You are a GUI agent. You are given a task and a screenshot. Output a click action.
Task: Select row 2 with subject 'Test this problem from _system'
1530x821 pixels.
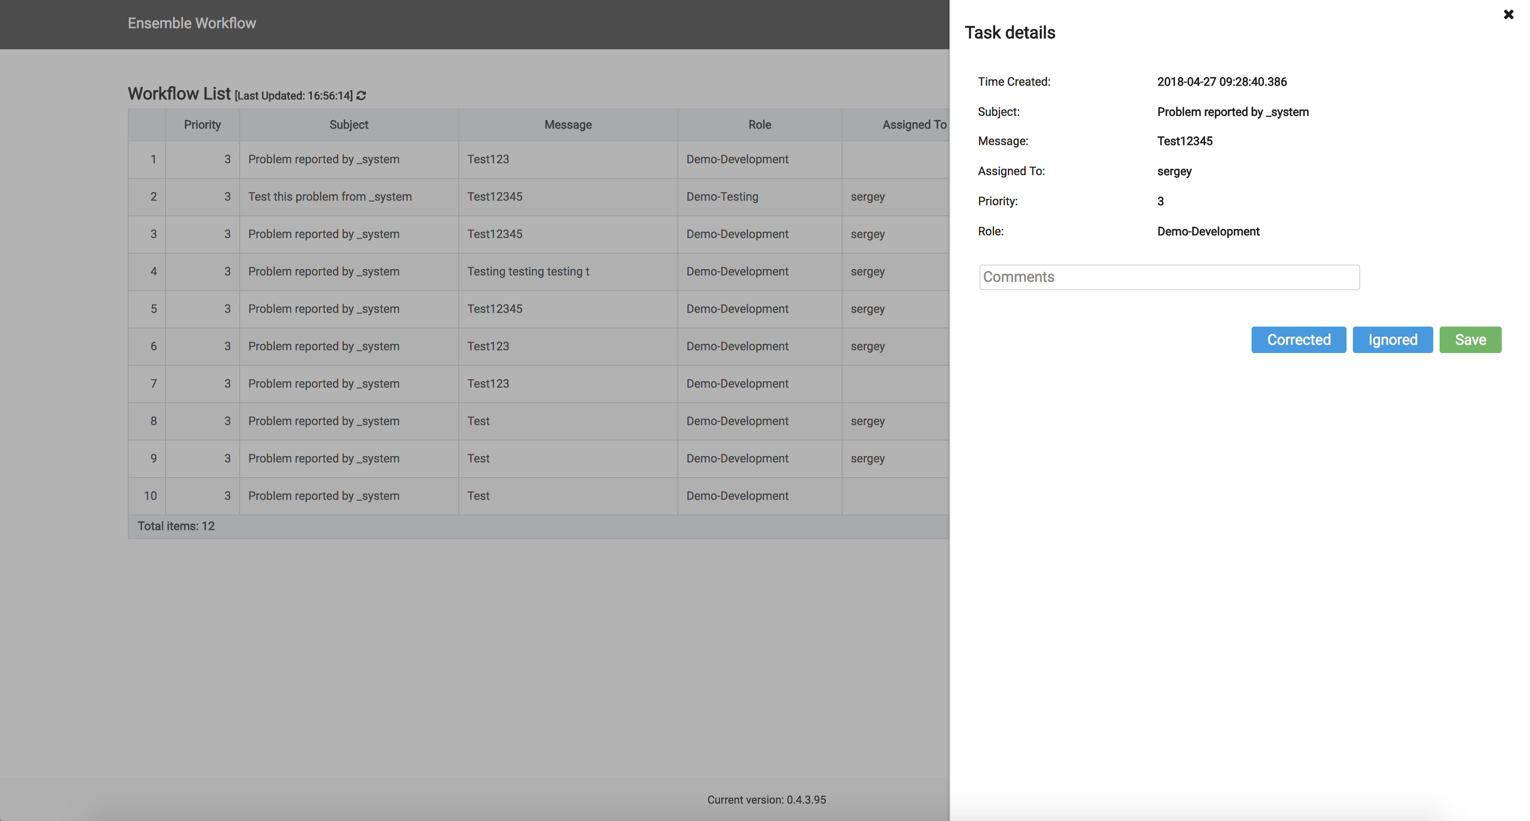coord(330,197)
